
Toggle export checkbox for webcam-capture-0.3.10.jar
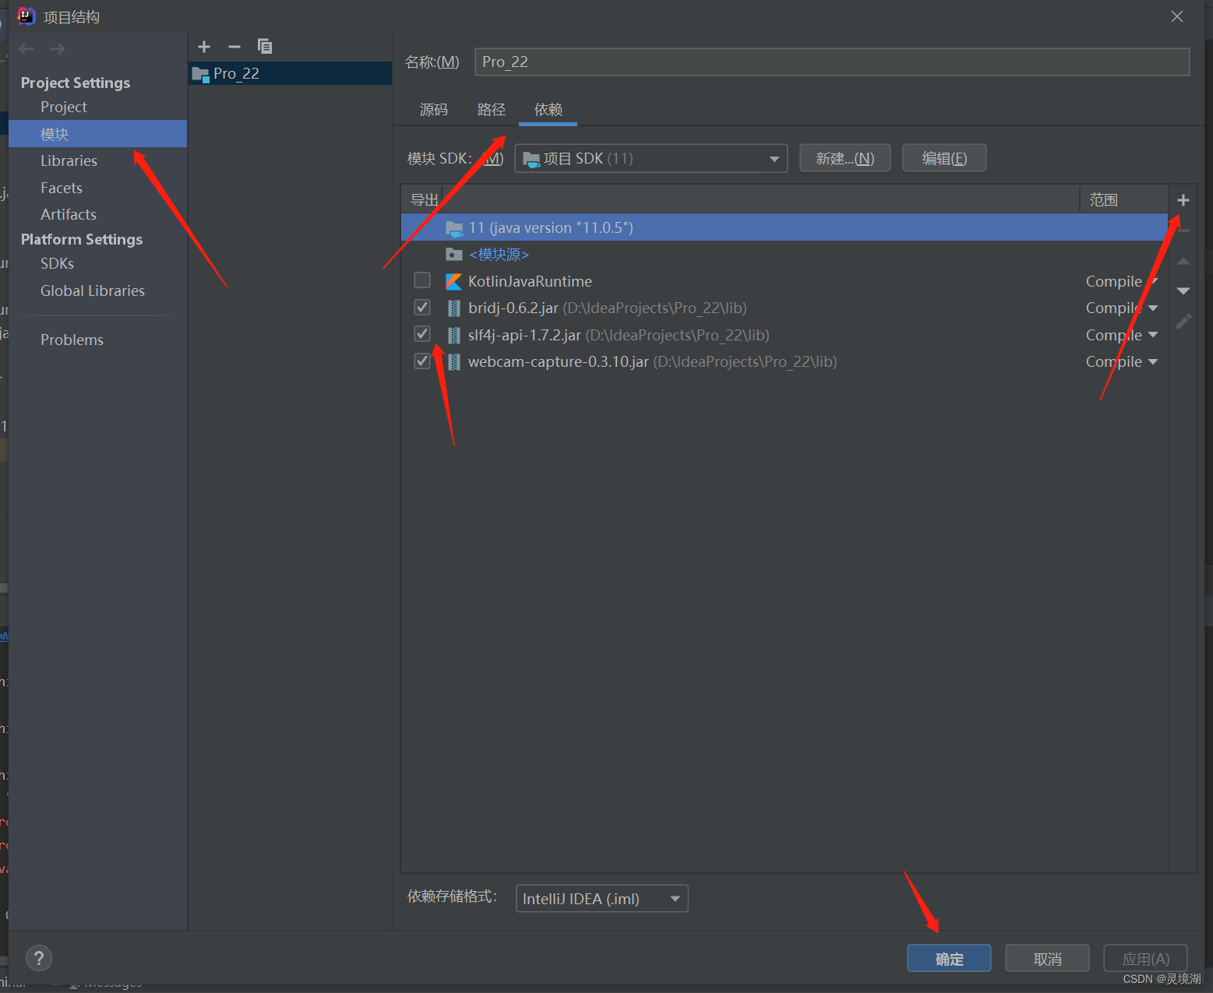tap(422, 361)
